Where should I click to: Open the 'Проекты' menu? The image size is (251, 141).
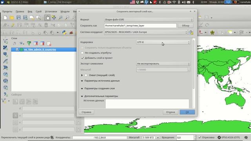tap(7, 11)
